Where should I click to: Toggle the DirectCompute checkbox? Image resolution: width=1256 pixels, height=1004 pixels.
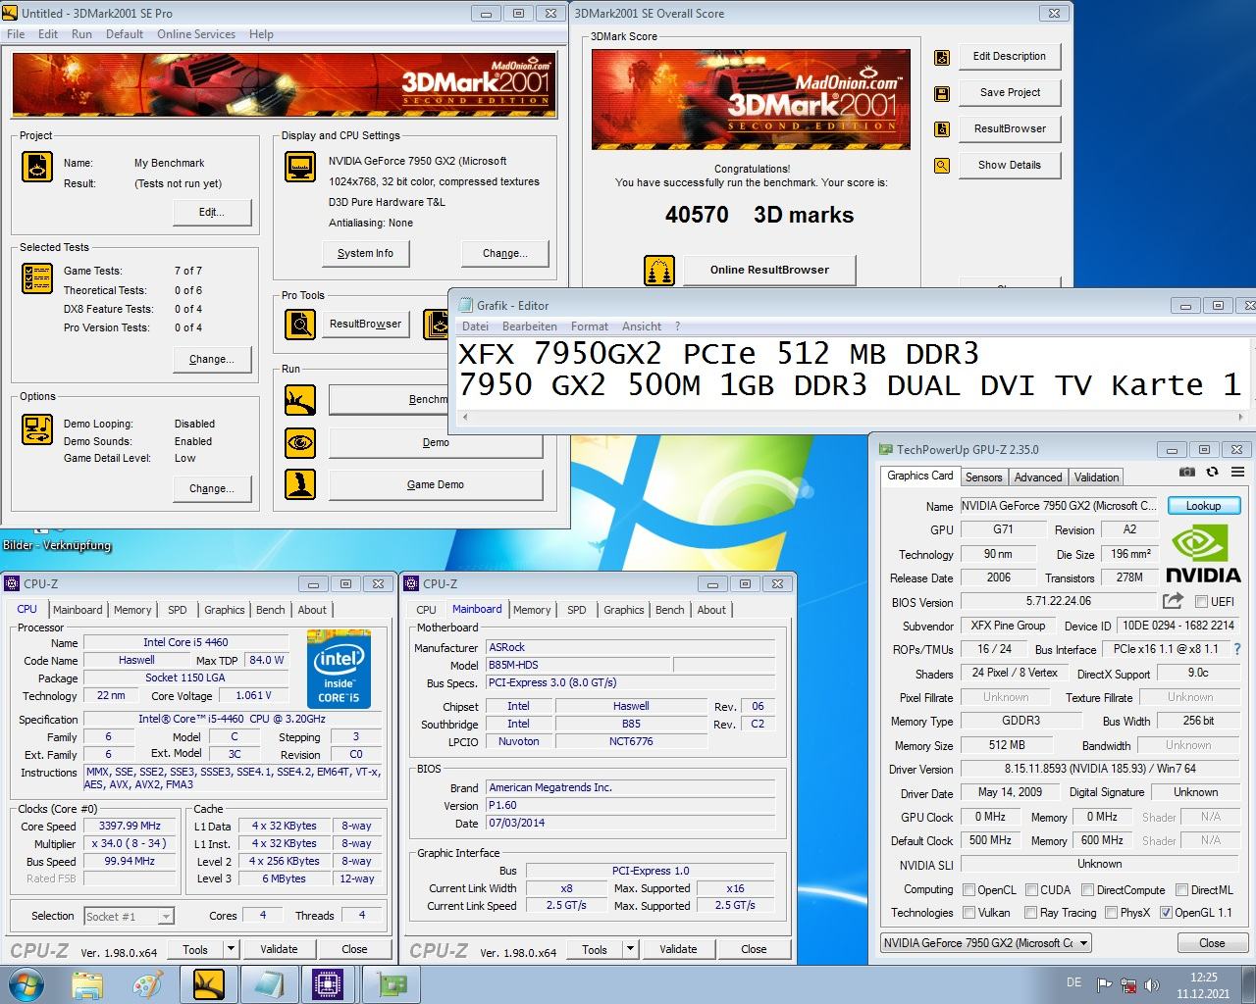point(1087,890)
